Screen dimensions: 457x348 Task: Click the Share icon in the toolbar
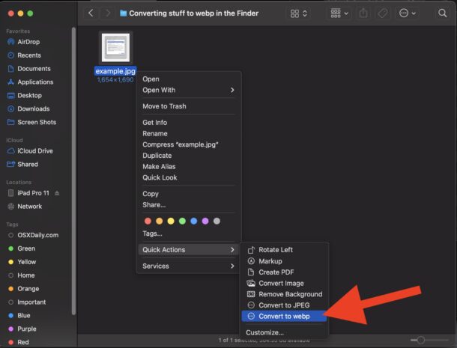(x=364, y=13)
